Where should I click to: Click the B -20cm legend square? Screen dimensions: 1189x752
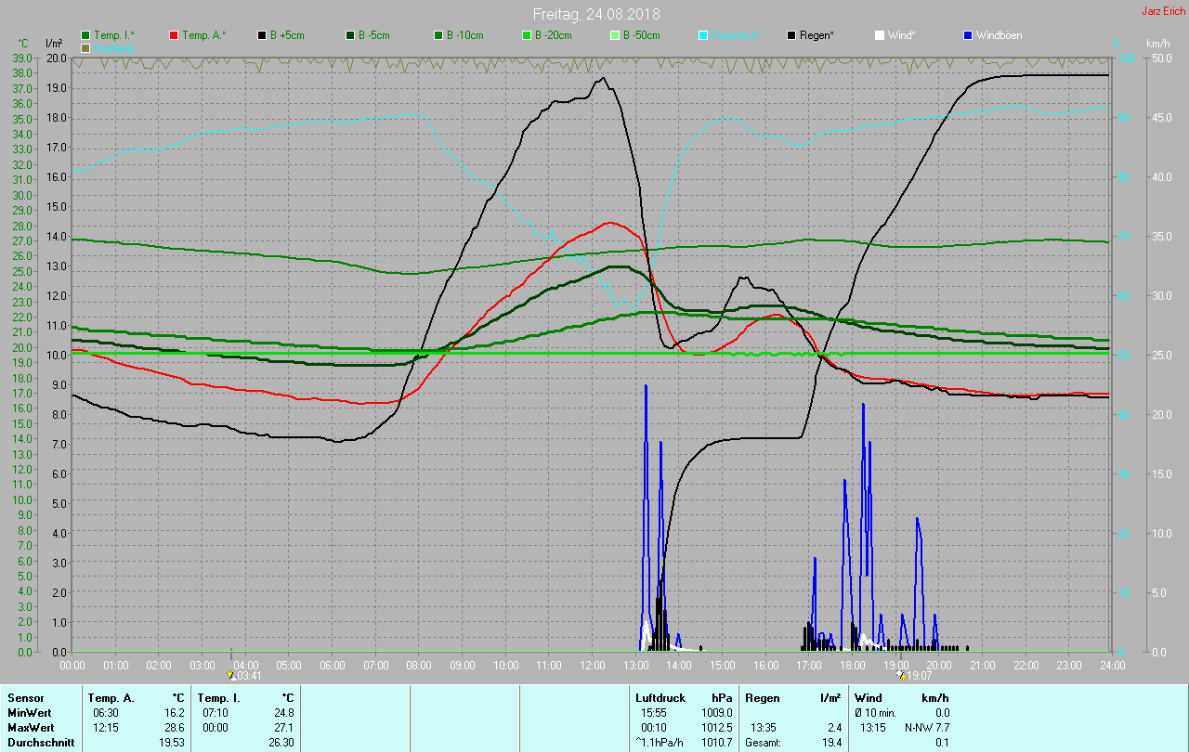click(527, 35)
